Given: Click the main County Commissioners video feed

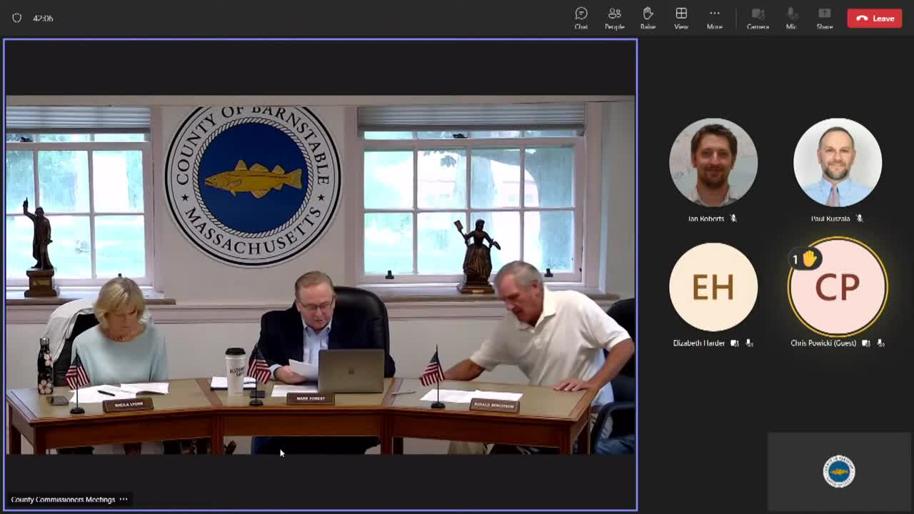Looking at the screenshot, I should 321,276.
